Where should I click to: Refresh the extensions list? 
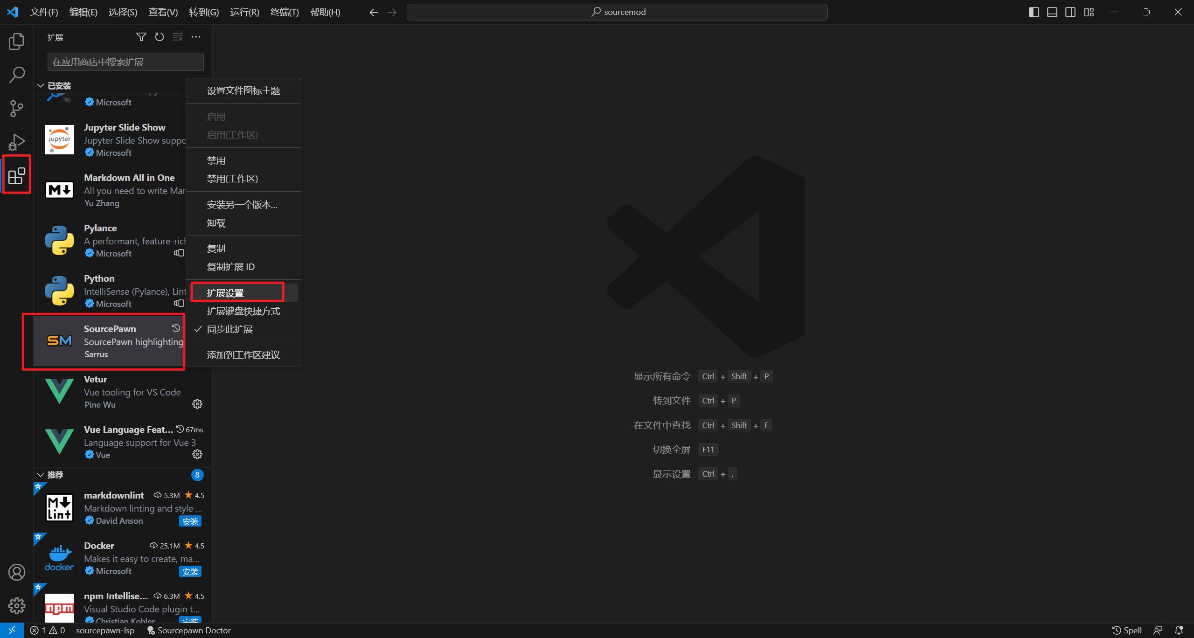click(x=160, y=37)
